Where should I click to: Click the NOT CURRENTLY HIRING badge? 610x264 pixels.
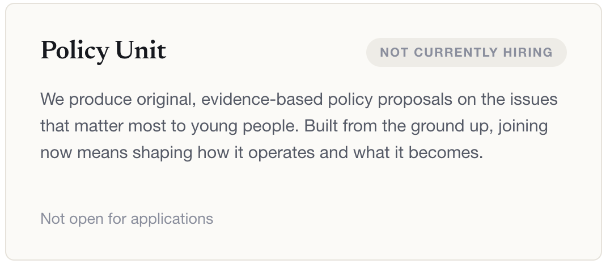click(466, 53)
